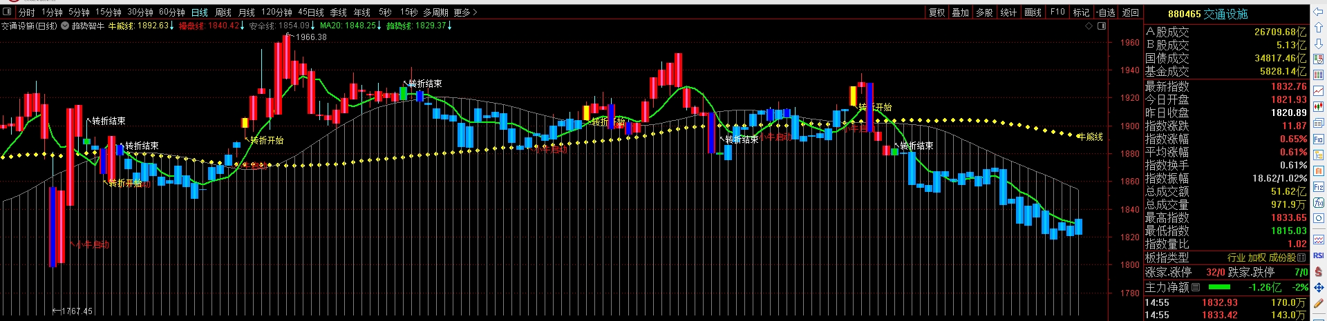This screenshot has width=1327, height=321.
Task: Open the info page icon in sidebar
Action: (1318, 122)
